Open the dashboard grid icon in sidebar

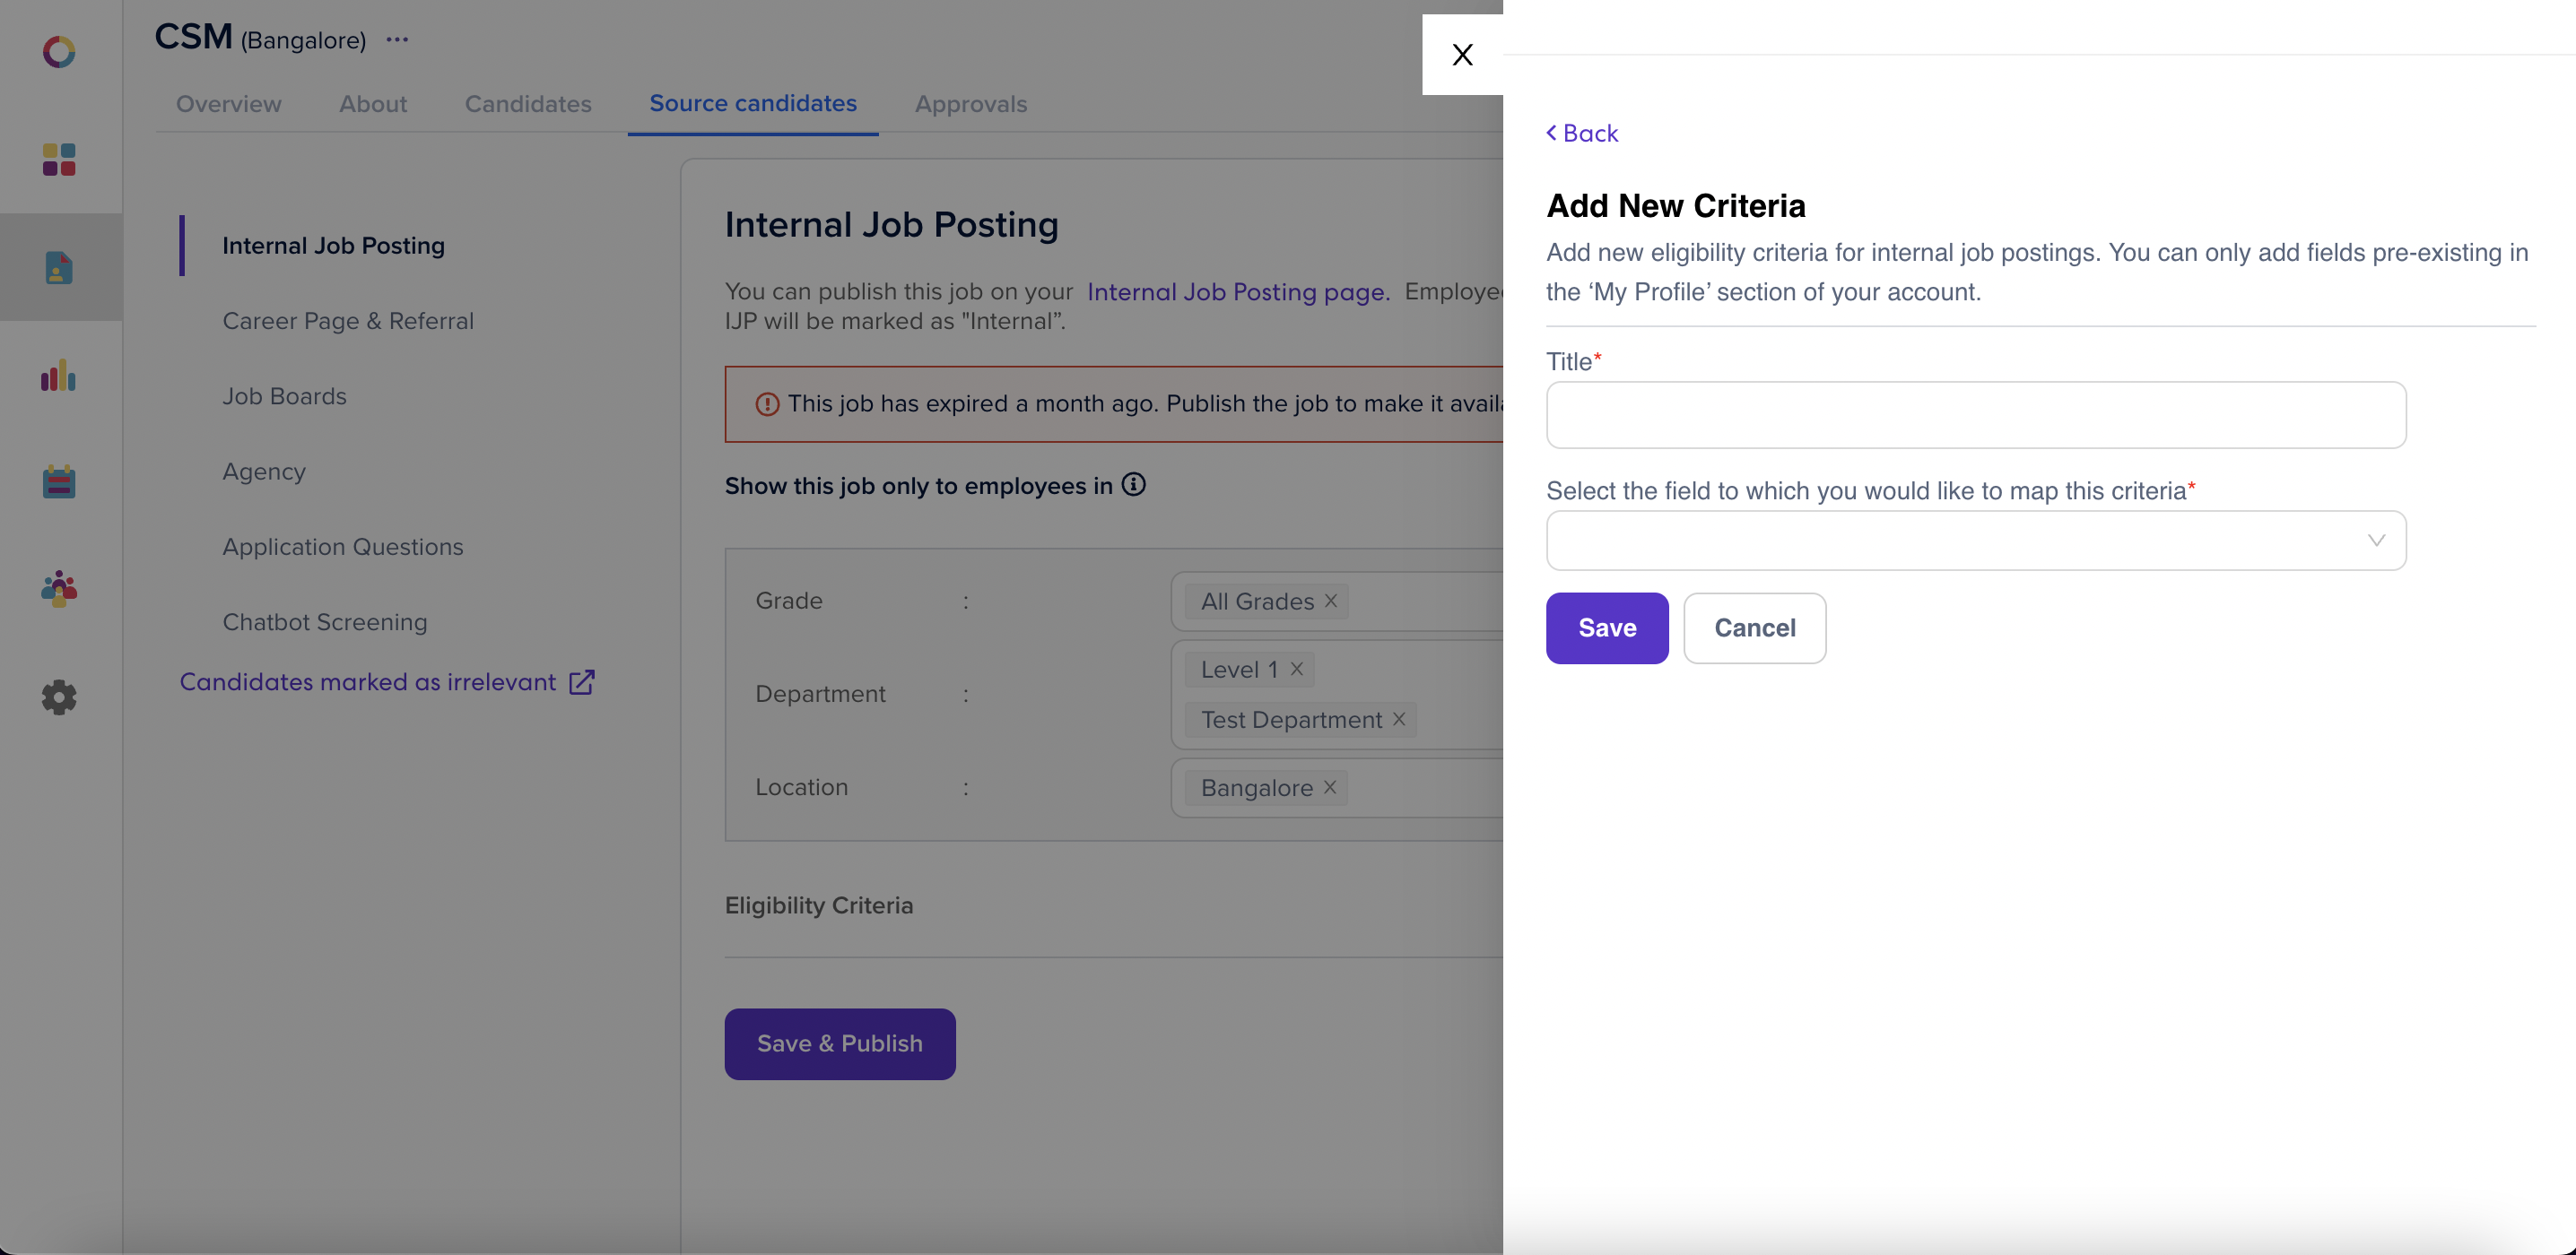[x=59, y=159]
